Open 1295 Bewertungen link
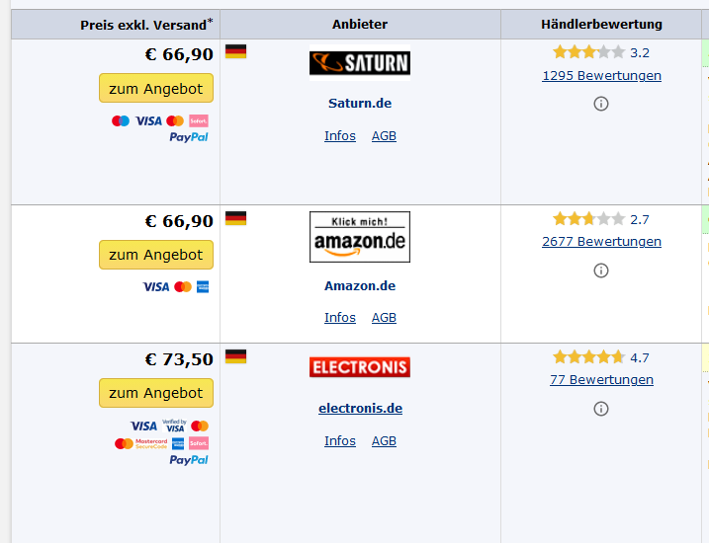This screenshot has height=543, width=709. point(601,75)
